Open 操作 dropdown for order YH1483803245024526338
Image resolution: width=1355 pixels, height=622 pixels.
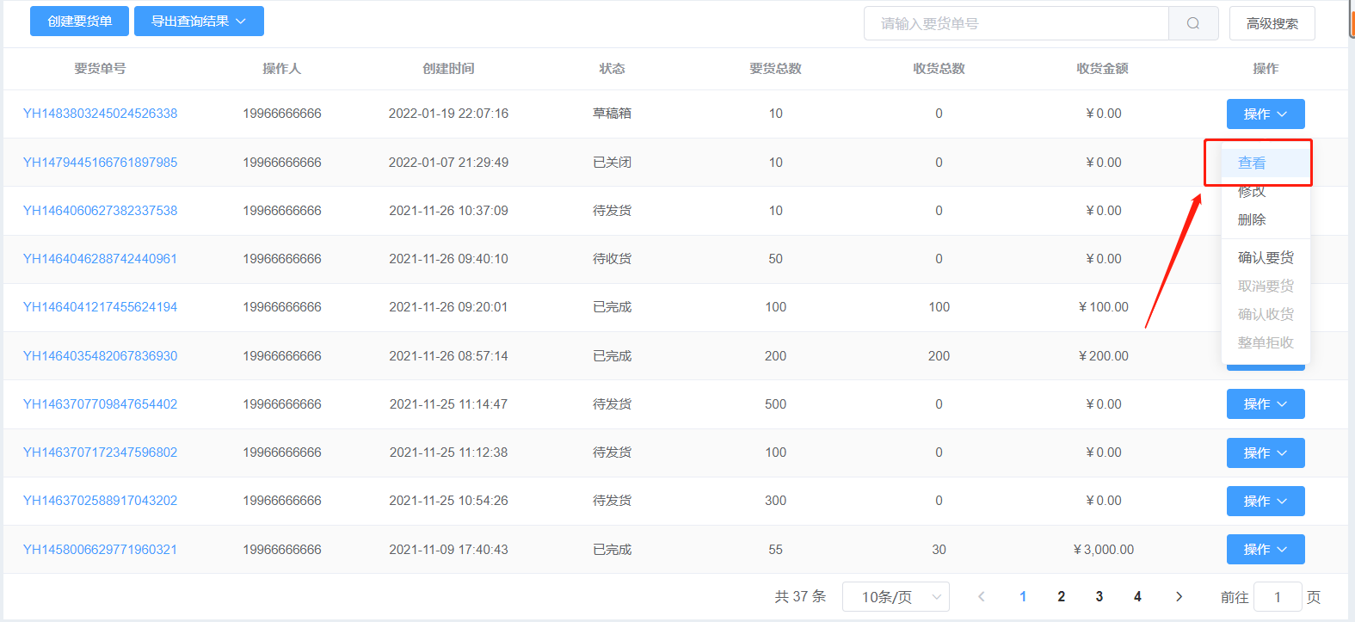[1266, 114]
